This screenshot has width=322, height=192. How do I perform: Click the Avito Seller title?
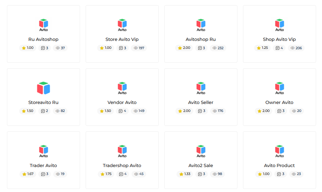coord(201,103)
